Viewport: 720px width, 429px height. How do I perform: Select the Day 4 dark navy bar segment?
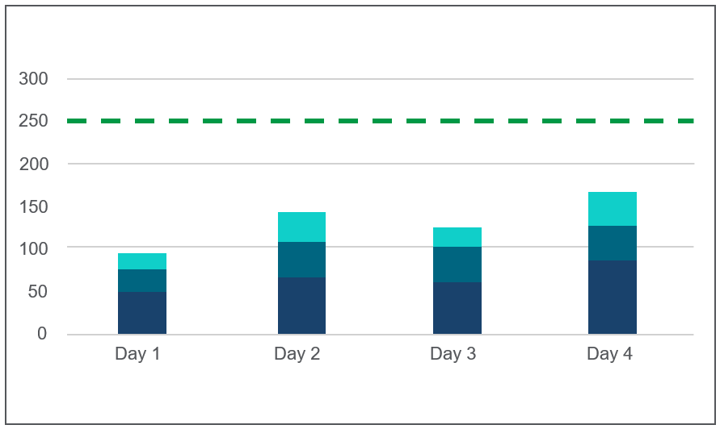613,297
